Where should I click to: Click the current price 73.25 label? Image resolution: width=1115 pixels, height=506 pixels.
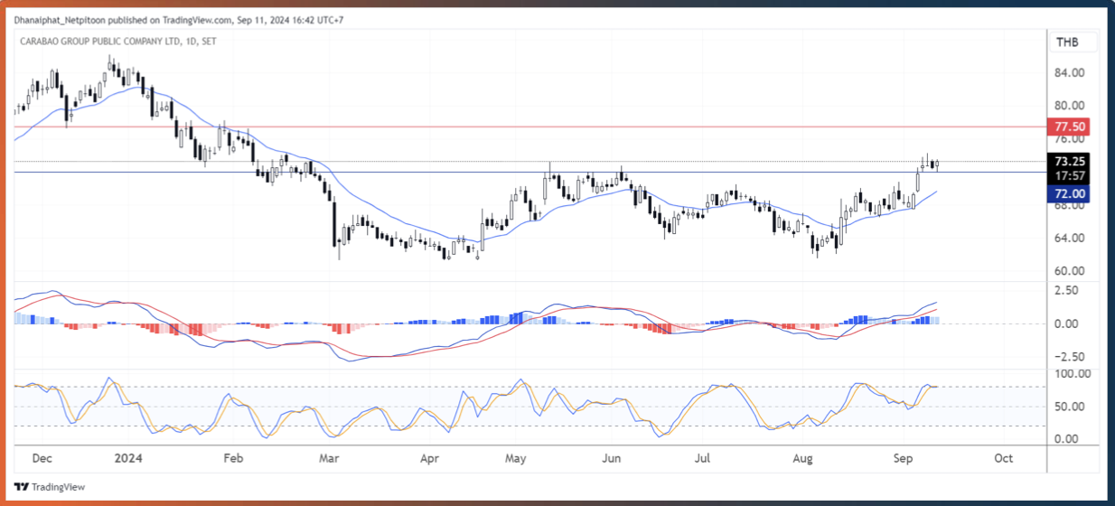click(x=1070, y=161)
